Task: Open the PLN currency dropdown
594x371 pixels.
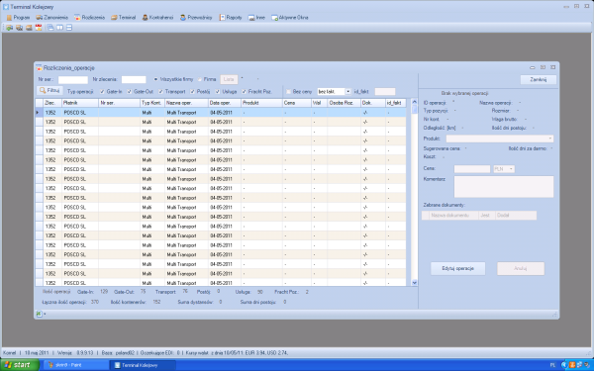Action: coord(504,169)
